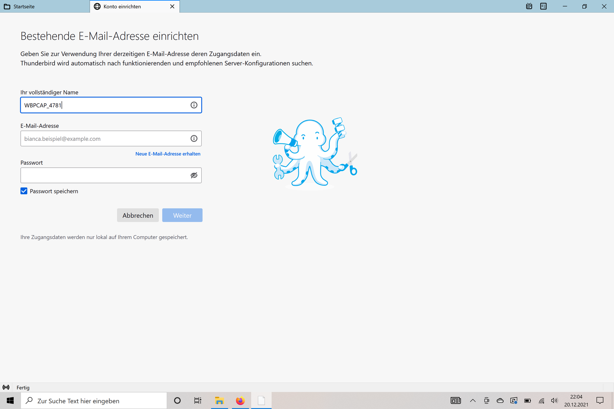Uncheck the Passwort speichern checkbox

(x=24, y=191)
